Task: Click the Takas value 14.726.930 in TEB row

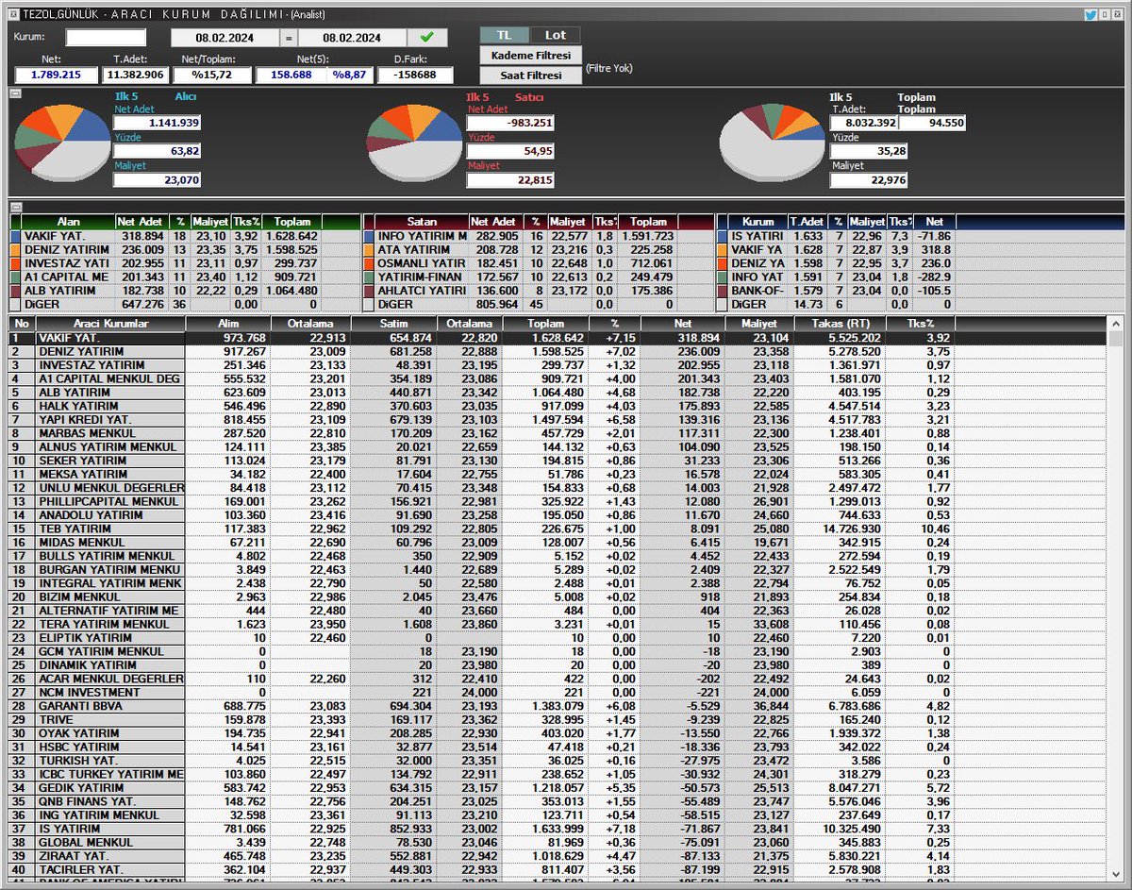Action: coord(839,529)
